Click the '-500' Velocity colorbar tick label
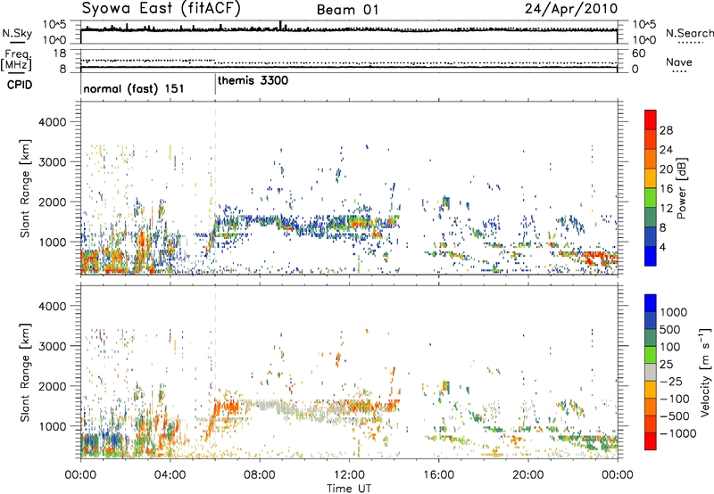714x494 pixels. tap(674, 416)
